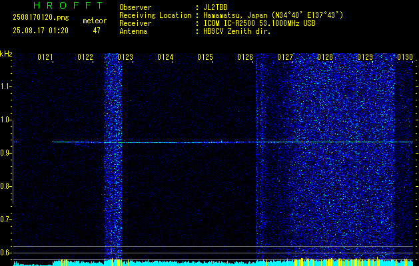Click the HROFFT title text

pyautogui.click(x=68, y=5)
